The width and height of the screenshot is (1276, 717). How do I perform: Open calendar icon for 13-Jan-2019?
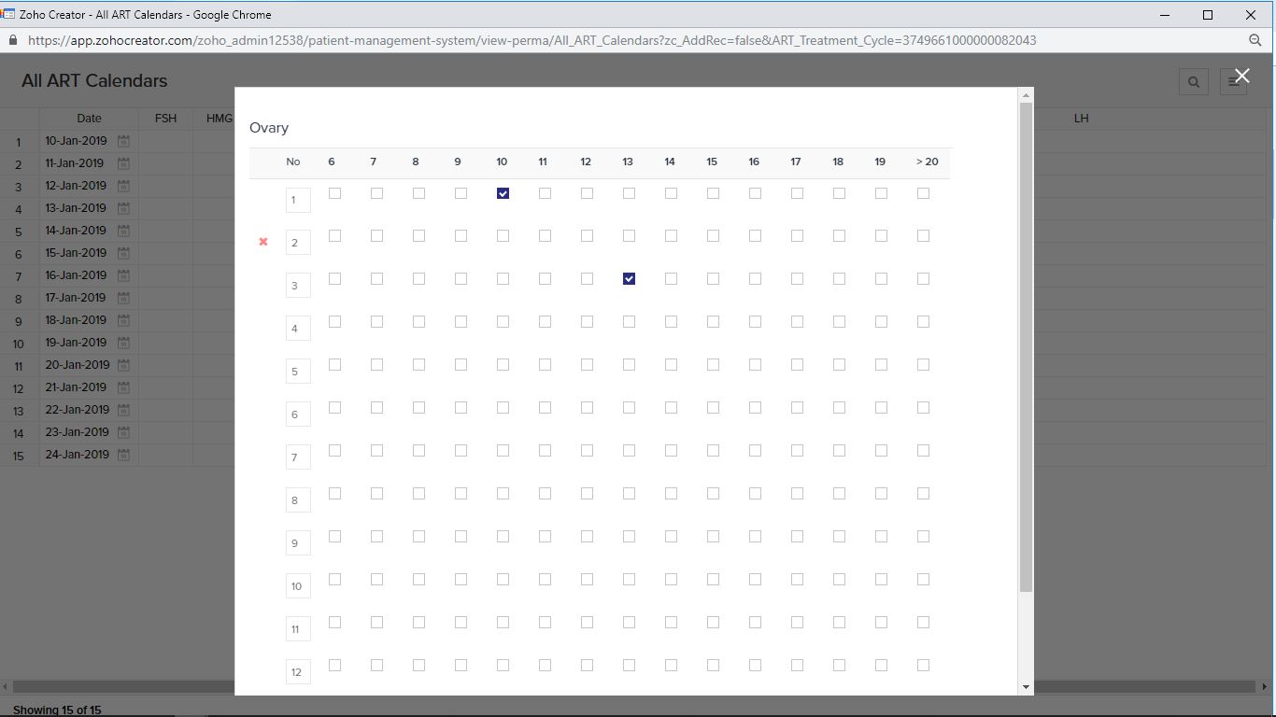point(123,208)
